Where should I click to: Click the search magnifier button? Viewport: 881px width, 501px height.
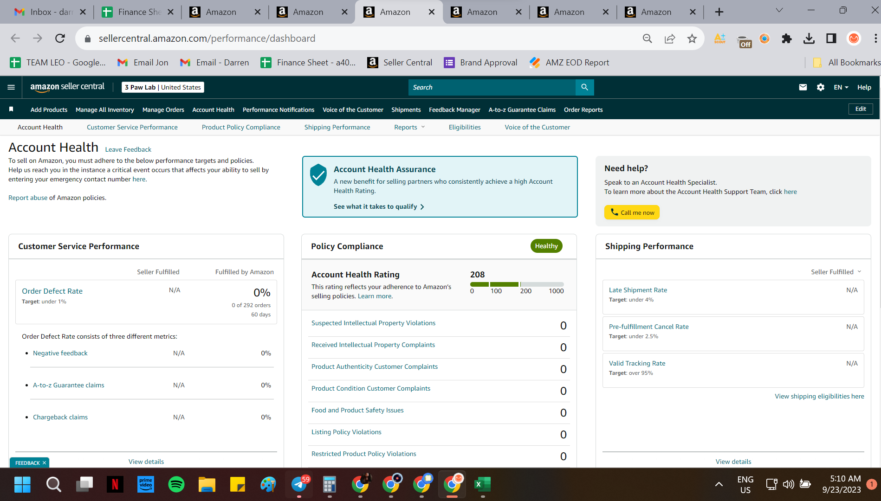[x=584, y=87]
